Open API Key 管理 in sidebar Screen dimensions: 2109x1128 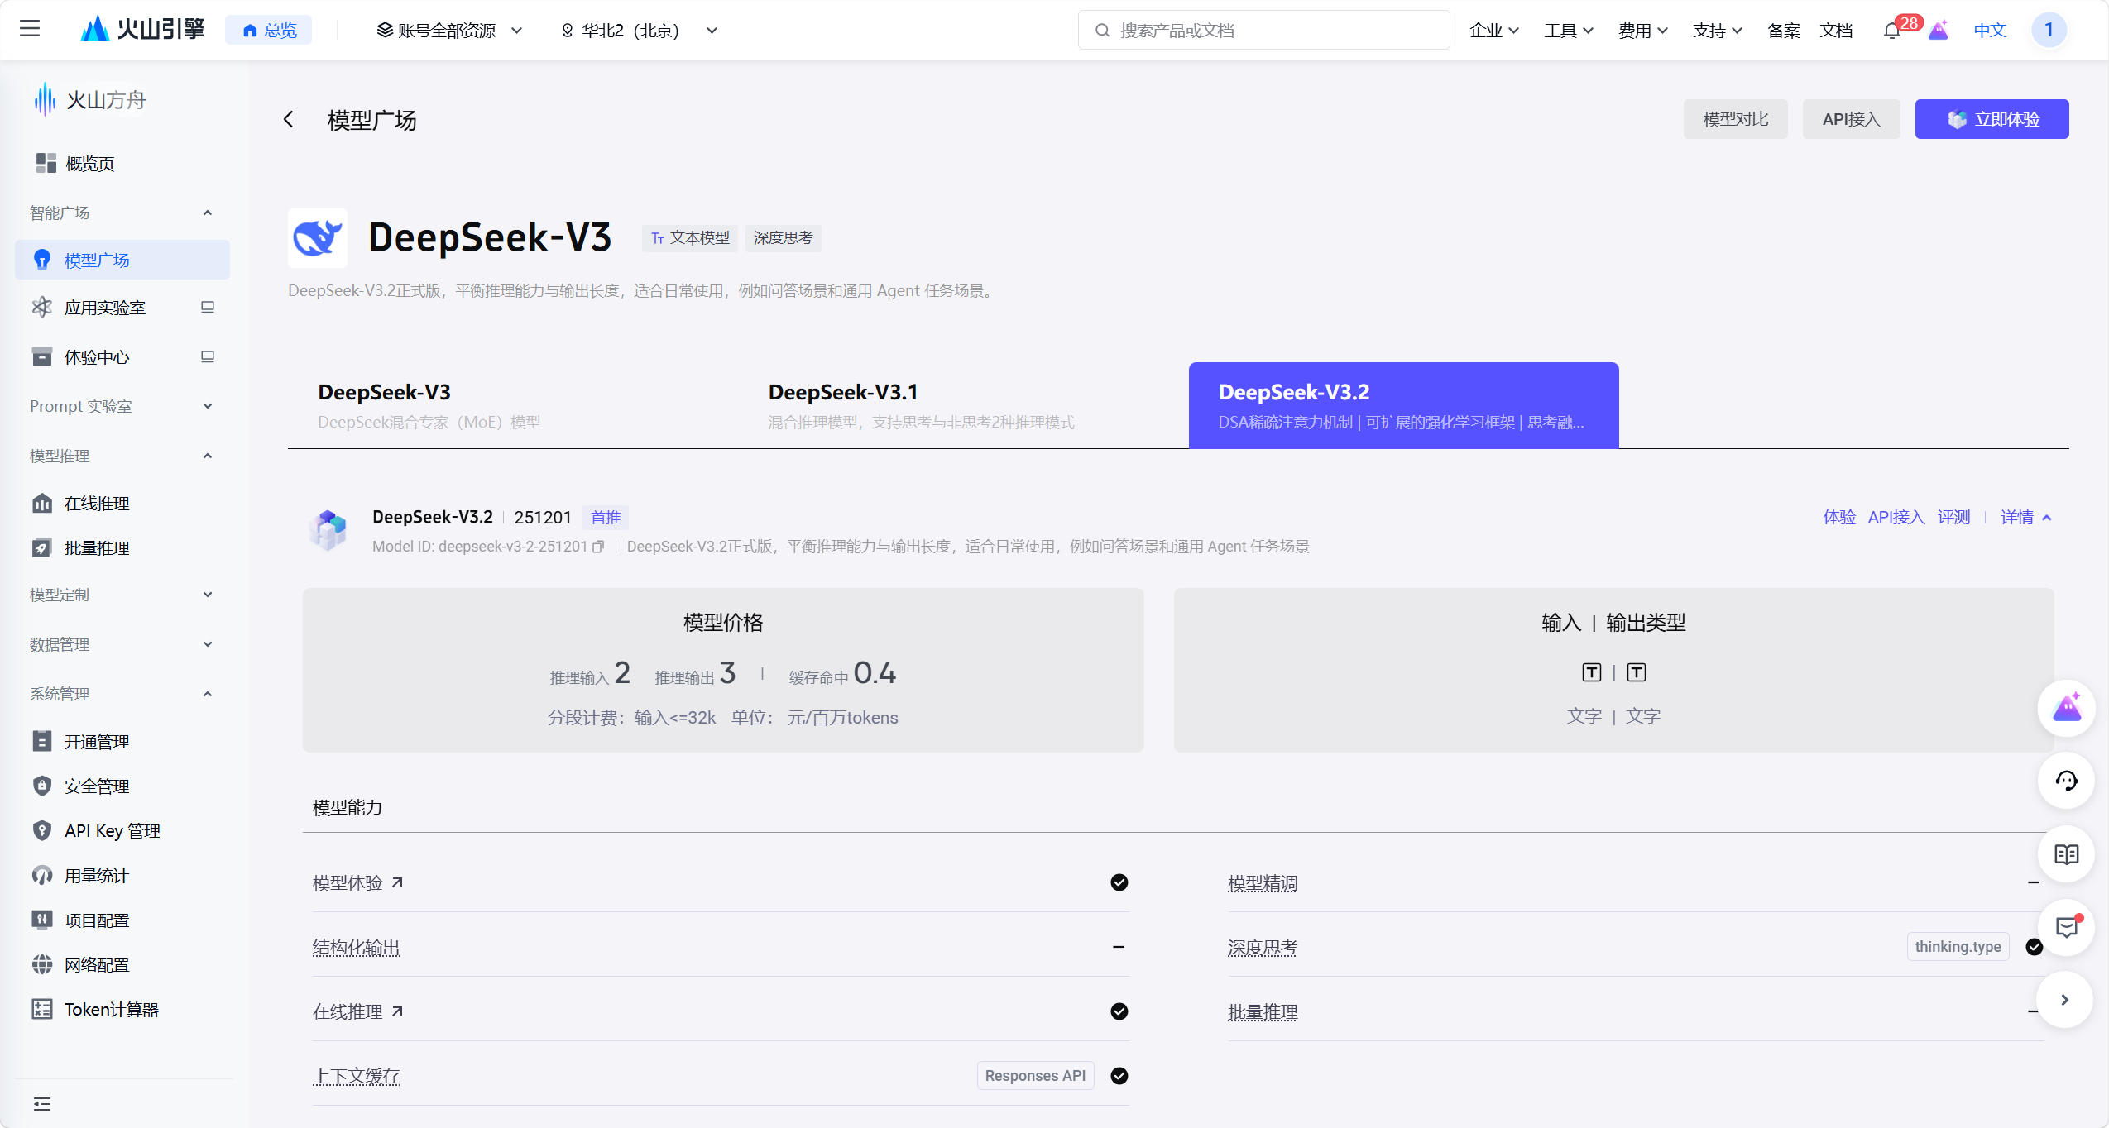pos(123,831)
